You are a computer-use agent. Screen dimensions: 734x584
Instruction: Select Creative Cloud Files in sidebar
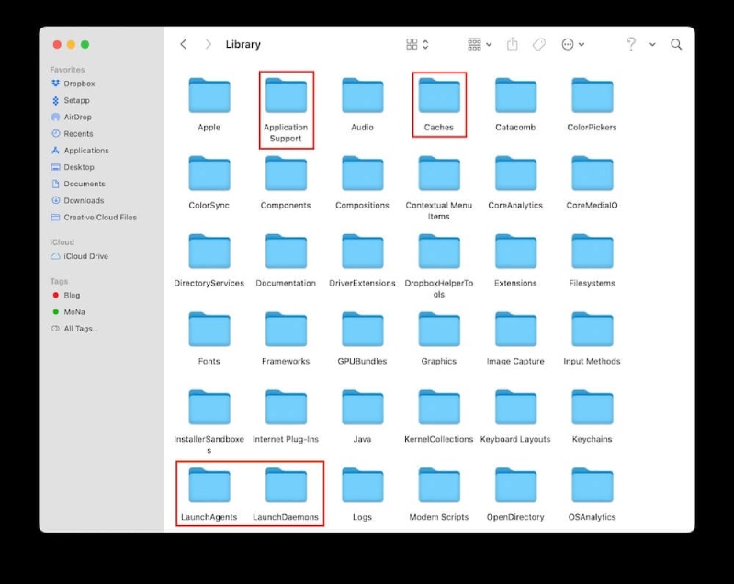pos(94,218)
